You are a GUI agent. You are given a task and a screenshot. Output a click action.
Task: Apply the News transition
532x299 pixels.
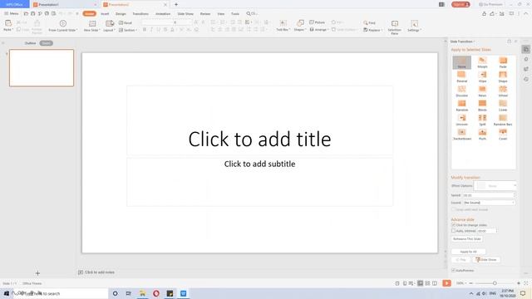tap(482, 91)
